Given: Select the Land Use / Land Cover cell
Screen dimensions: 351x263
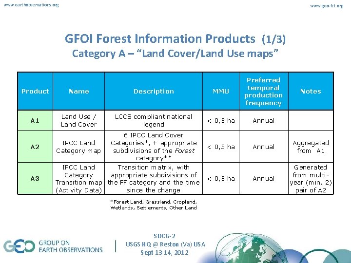Looking at the screenshot, I should [x=79, y=120].
